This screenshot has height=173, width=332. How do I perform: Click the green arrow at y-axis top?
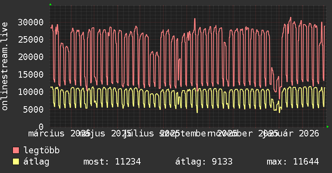coord(50,4)
